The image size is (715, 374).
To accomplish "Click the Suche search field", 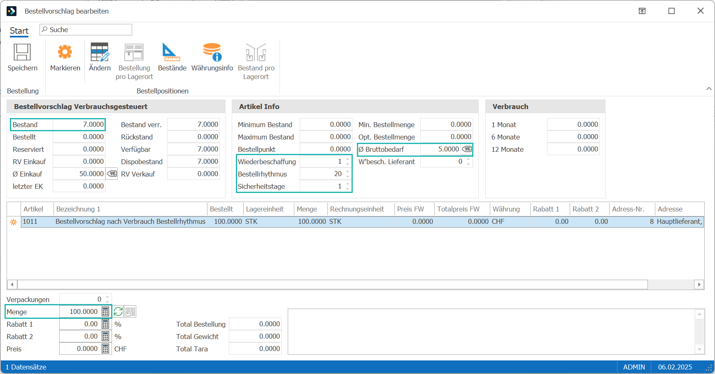I will point(86,30).
